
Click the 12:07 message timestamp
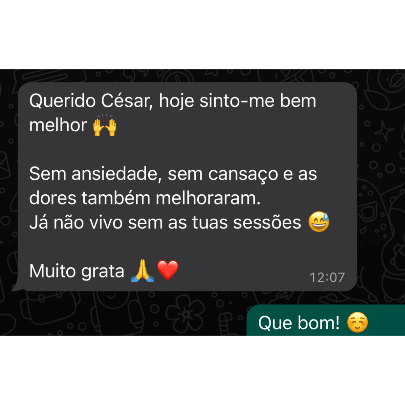[x=327, y=278]
